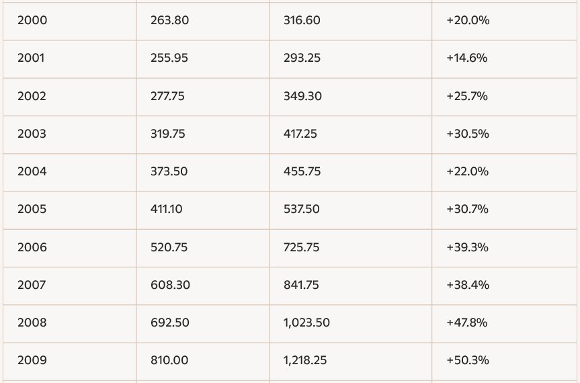Click the +47.8% percentage cell
Screen dimensions: 580x383
point(466,323)
